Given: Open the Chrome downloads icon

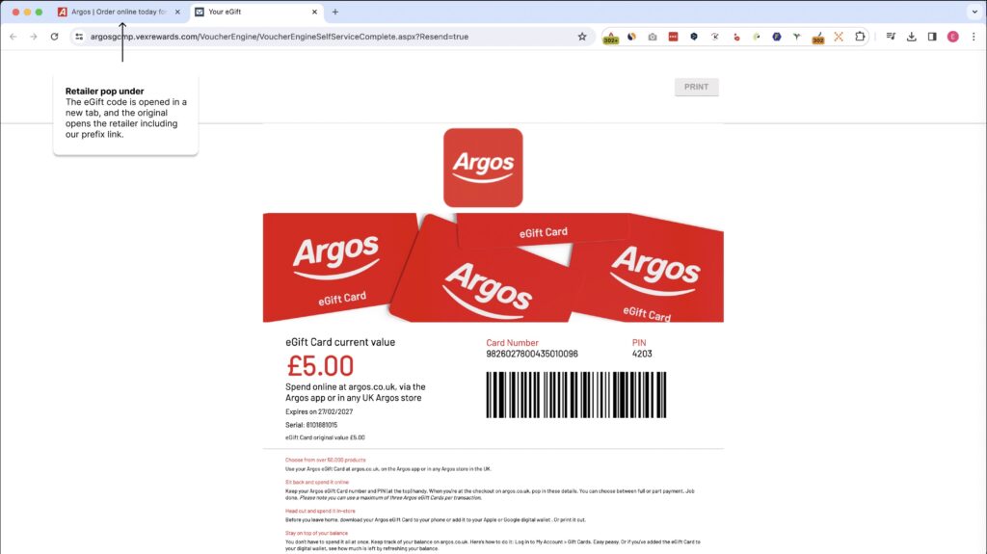Looking at the screenshot, I should pyautogui.click(x=912, y=37).
